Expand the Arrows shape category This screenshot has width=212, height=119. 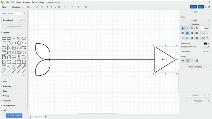[x=6, y=96]
